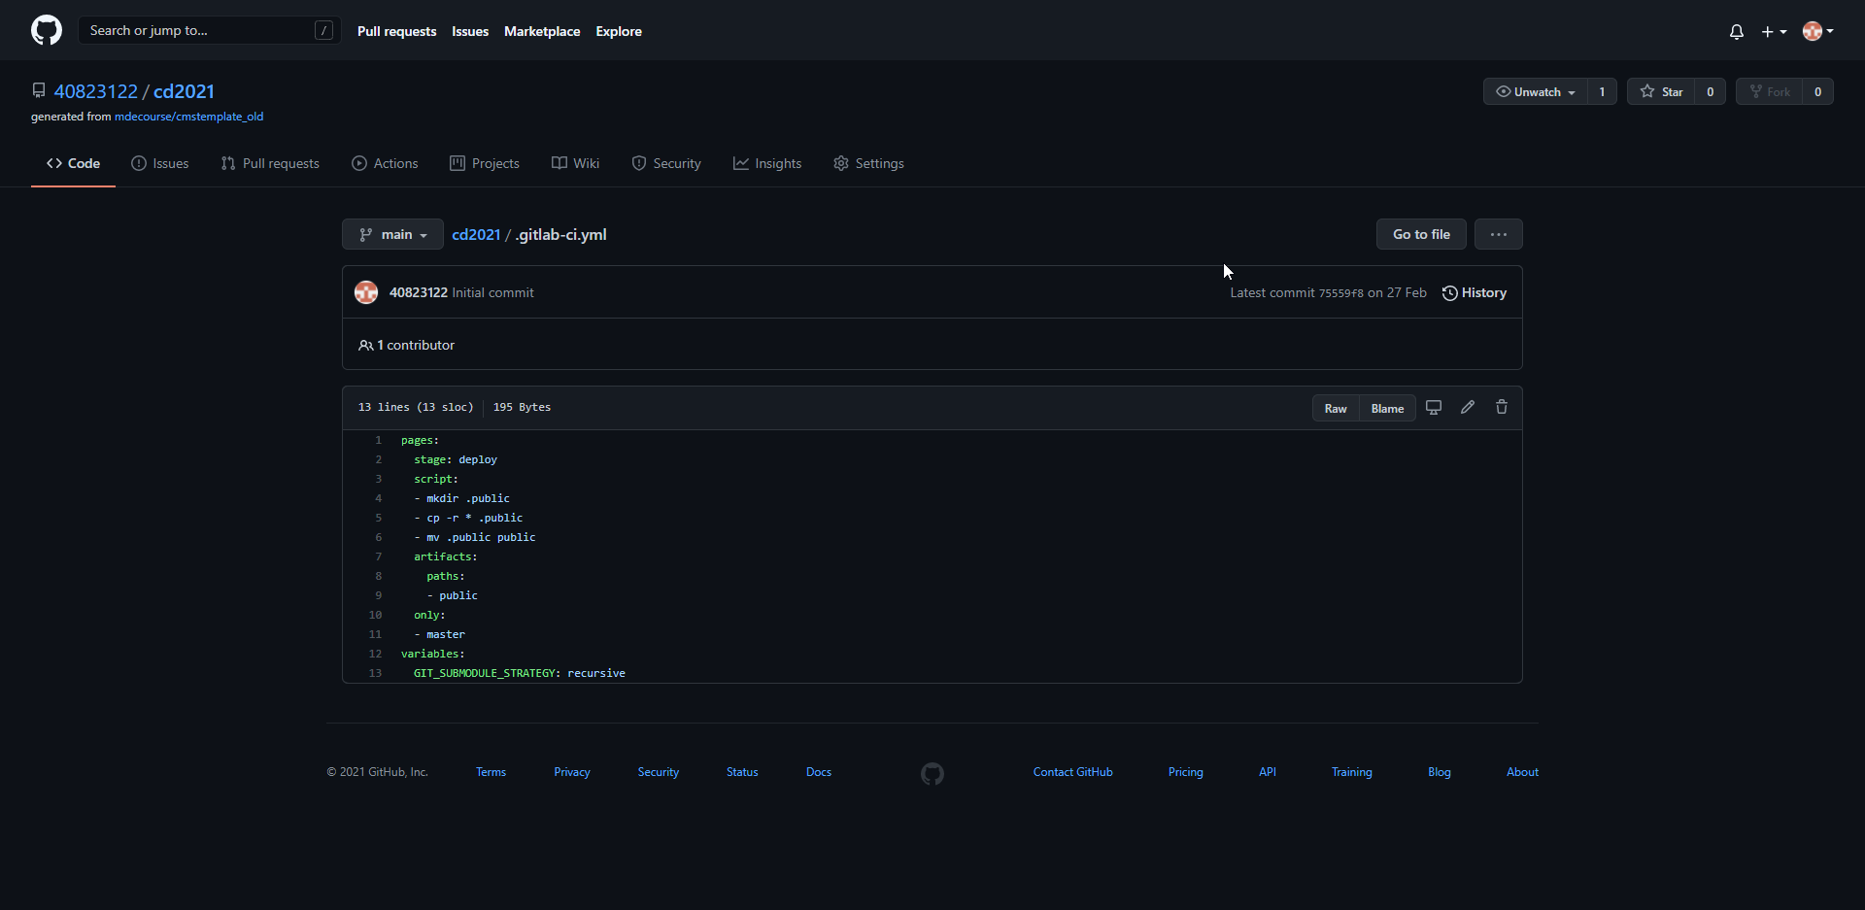Select line number 13

376,673
